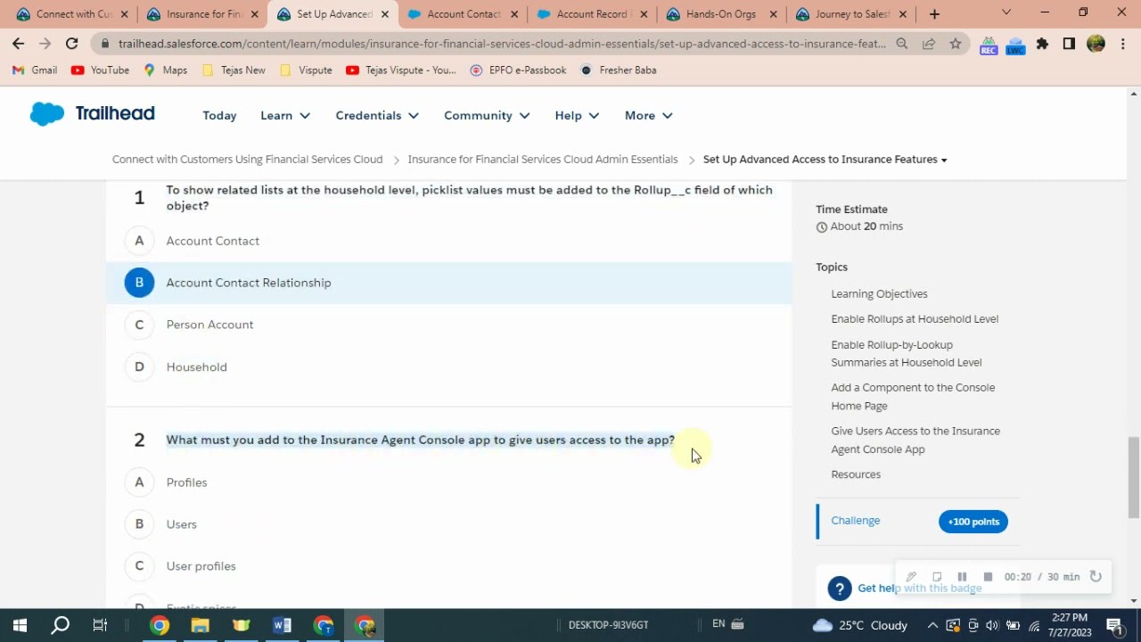Expand the Community menu
Screen dimensions: 1141x642
(487, 115)
